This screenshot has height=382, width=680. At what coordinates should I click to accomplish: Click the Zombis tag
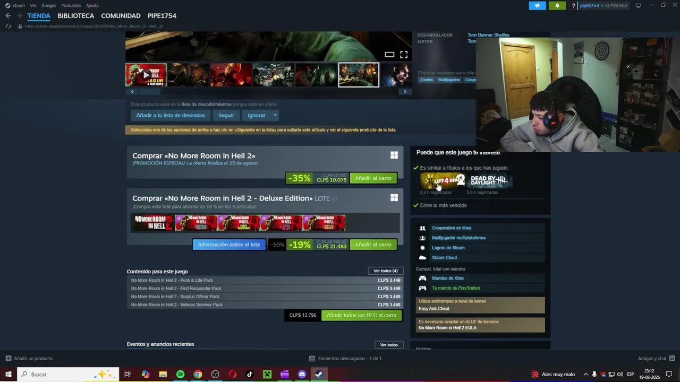click(427, 80)
